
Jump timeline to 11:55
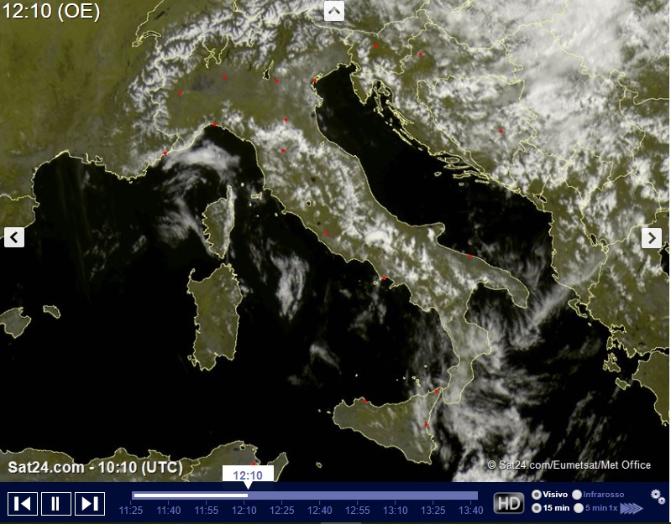click(207, 511)
